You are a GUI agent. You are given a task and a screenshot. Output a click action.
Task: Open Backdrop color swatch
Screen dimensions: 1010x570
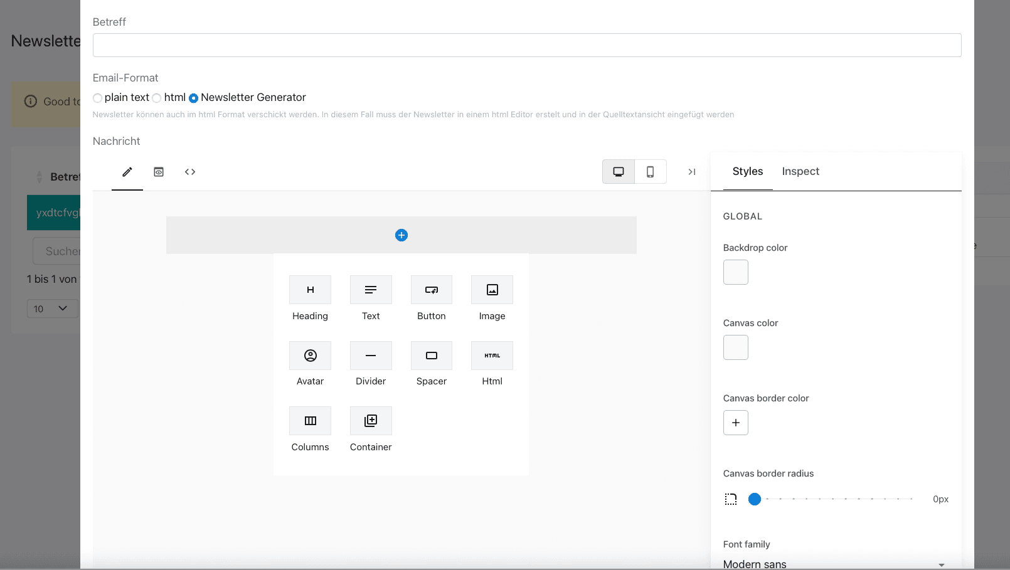pyautogui.click(x=736, y=272)
